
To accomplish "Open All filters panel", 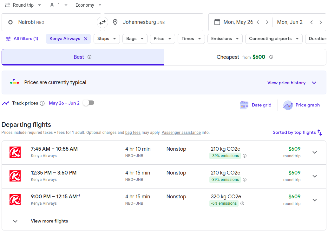I will click(22, 39).
